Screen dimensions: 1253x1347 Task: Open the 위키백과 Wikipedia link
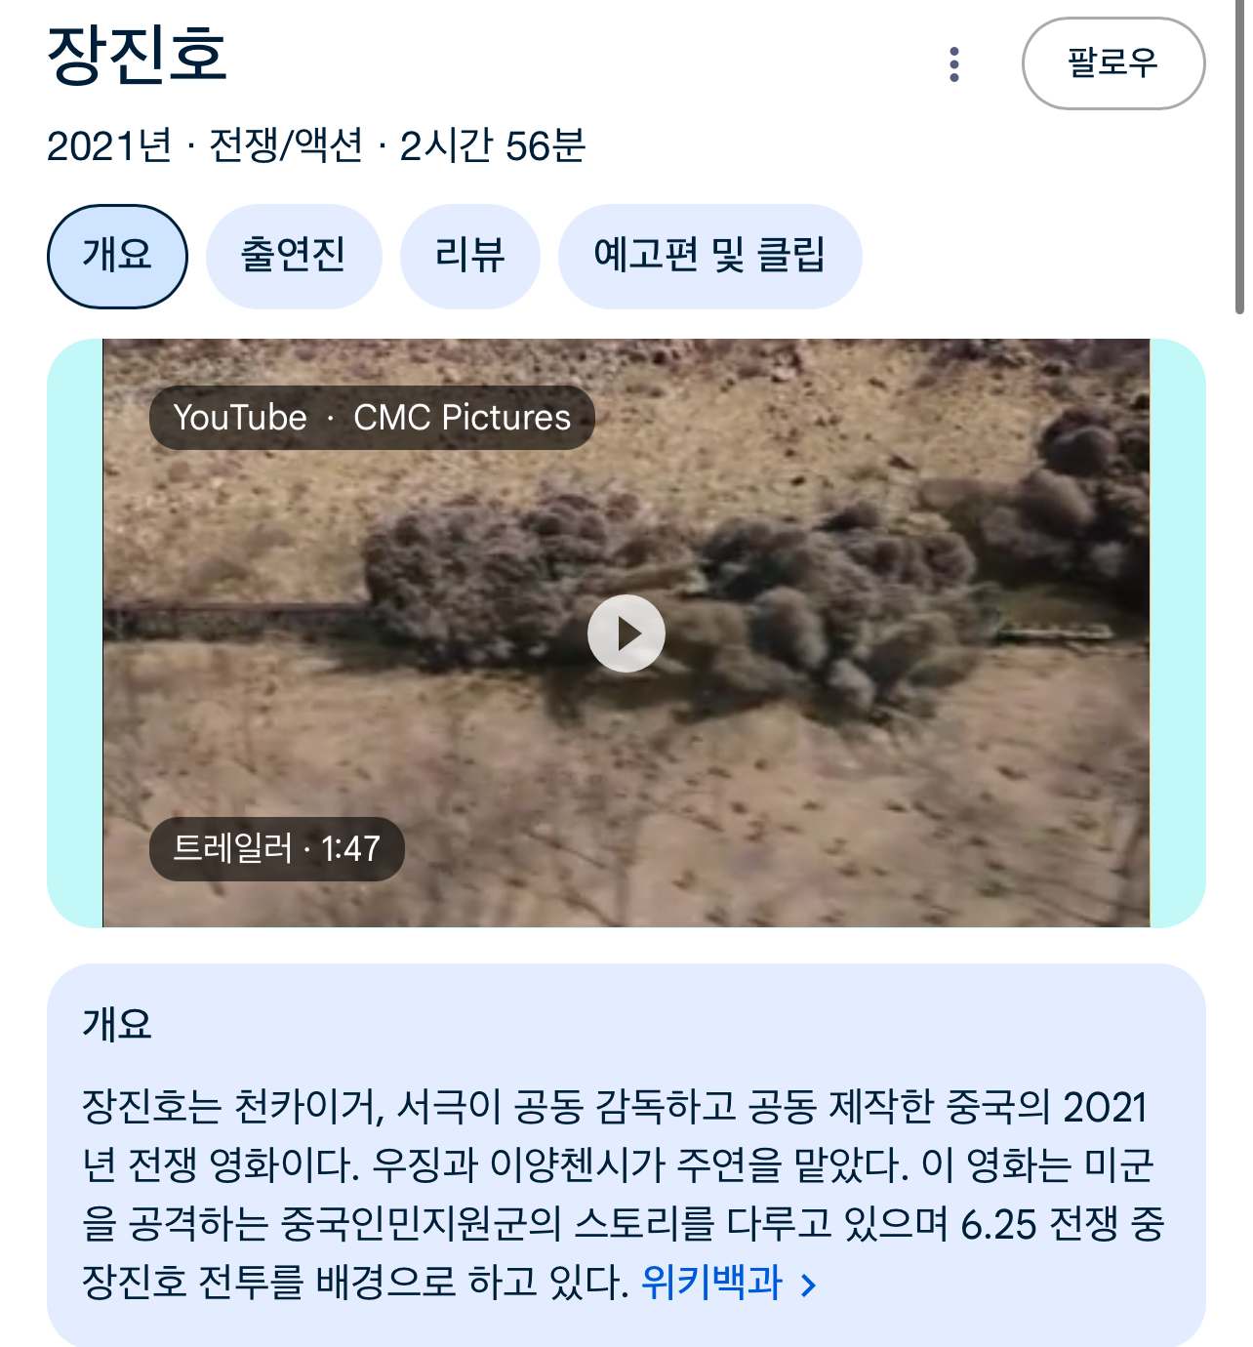711,1283
